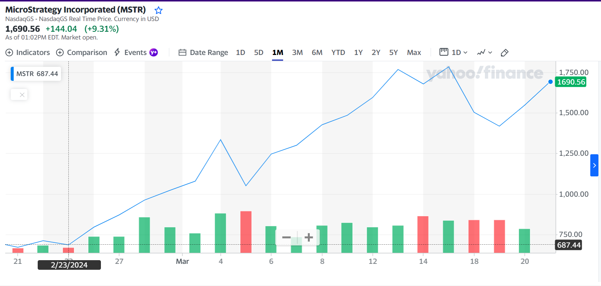Click the 687.44 crosshair price label

tap(569, 245)
